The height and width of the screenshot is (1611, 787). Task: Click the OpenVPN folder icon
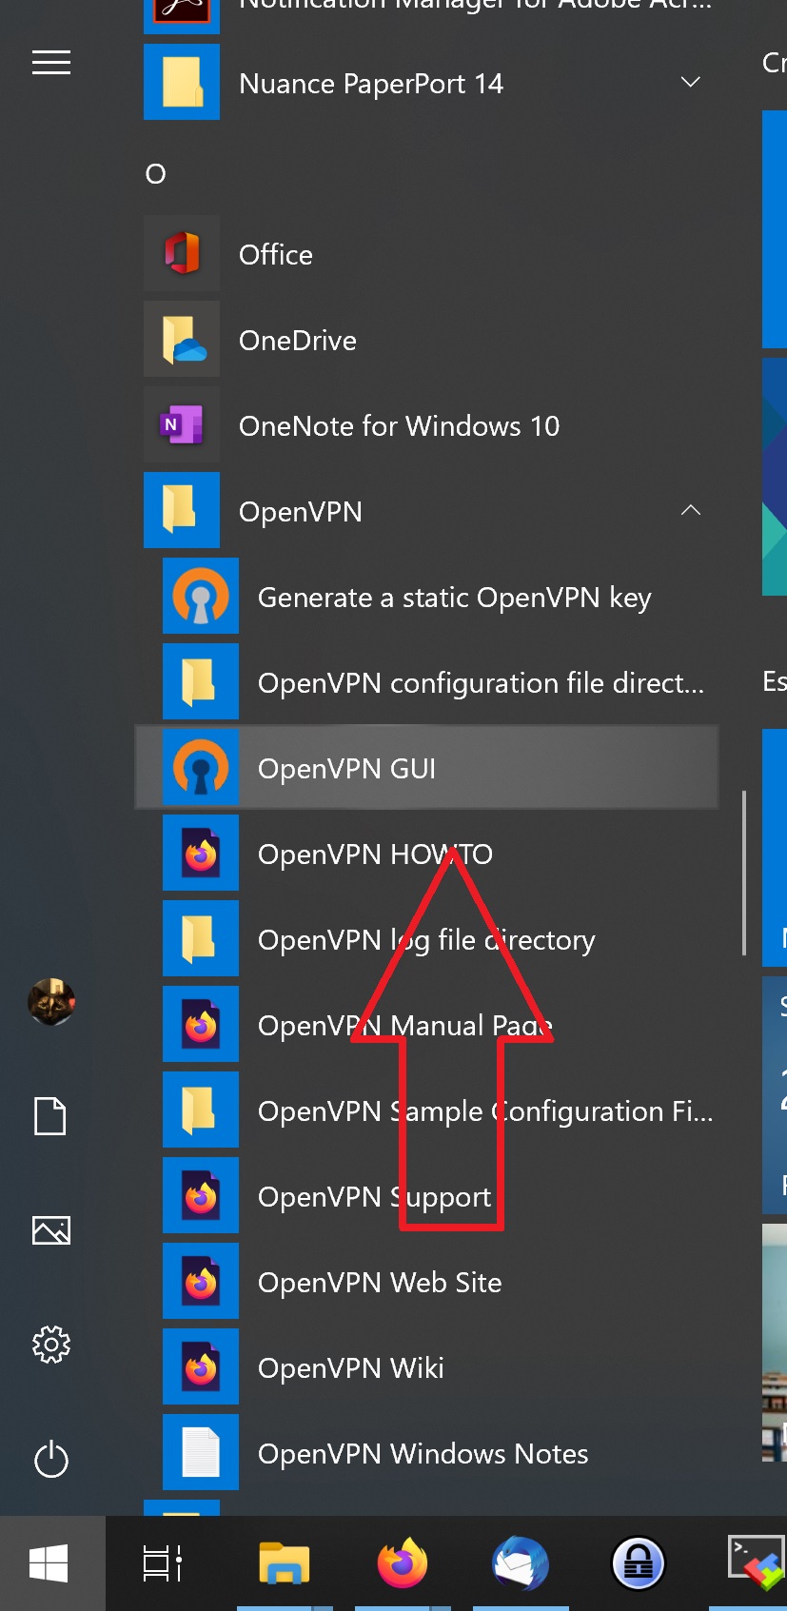pyautogui.click(x=182, y=510)
